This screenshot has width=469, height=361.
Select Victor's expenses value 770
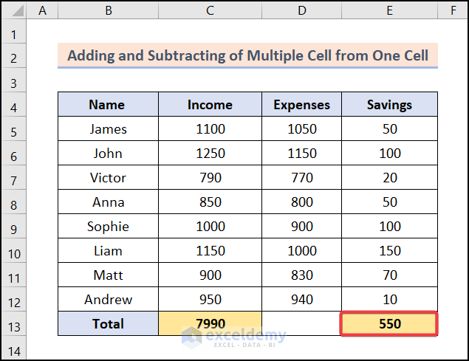click(x=301, y=178)
